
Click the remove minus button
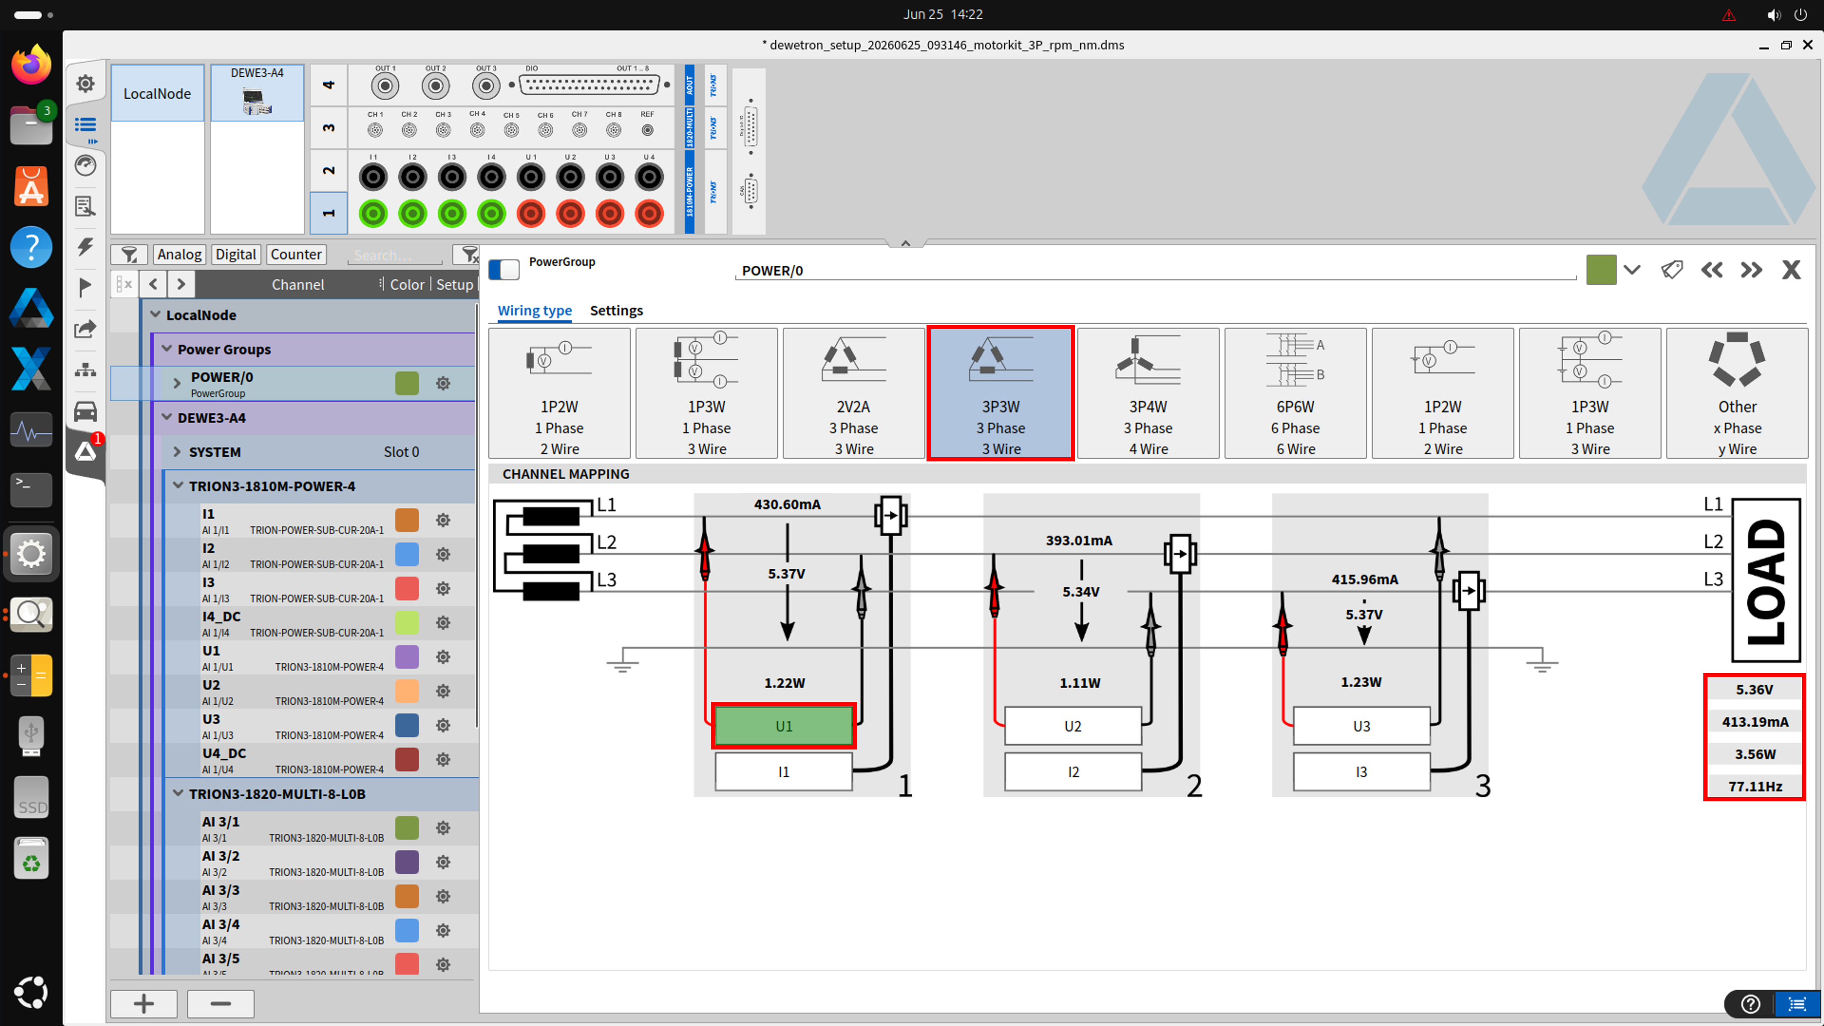click(221, 1003)
